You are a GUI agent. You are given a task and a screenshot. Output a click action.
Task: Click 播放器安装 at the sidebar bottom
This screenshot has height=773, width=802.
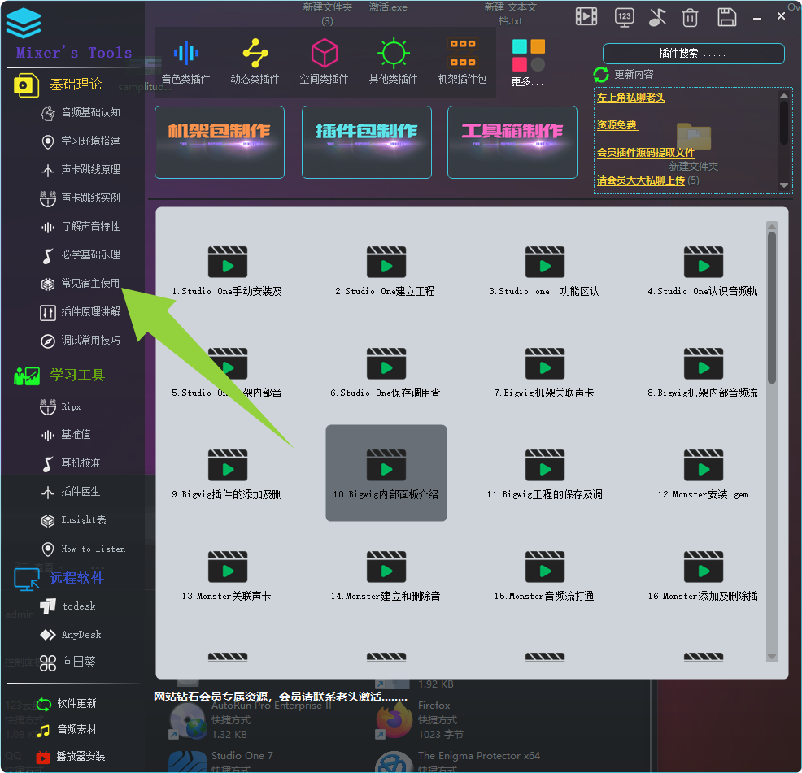(71, 757)
